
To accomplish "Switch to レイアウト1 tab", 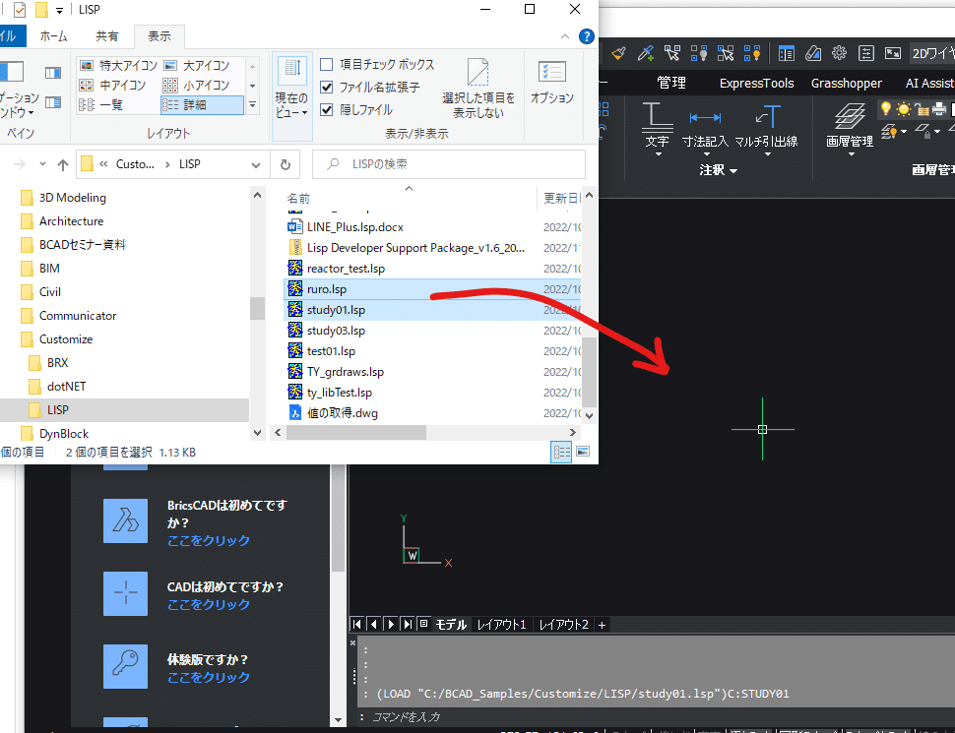I will [501, 625].
